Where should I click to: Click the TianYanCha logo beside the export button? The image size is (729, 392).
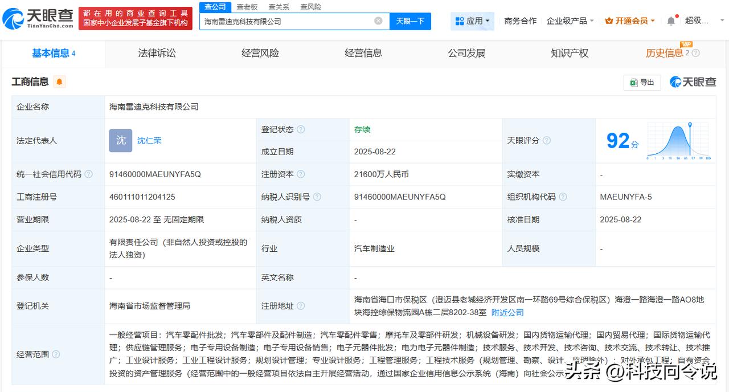coord(693,82)
